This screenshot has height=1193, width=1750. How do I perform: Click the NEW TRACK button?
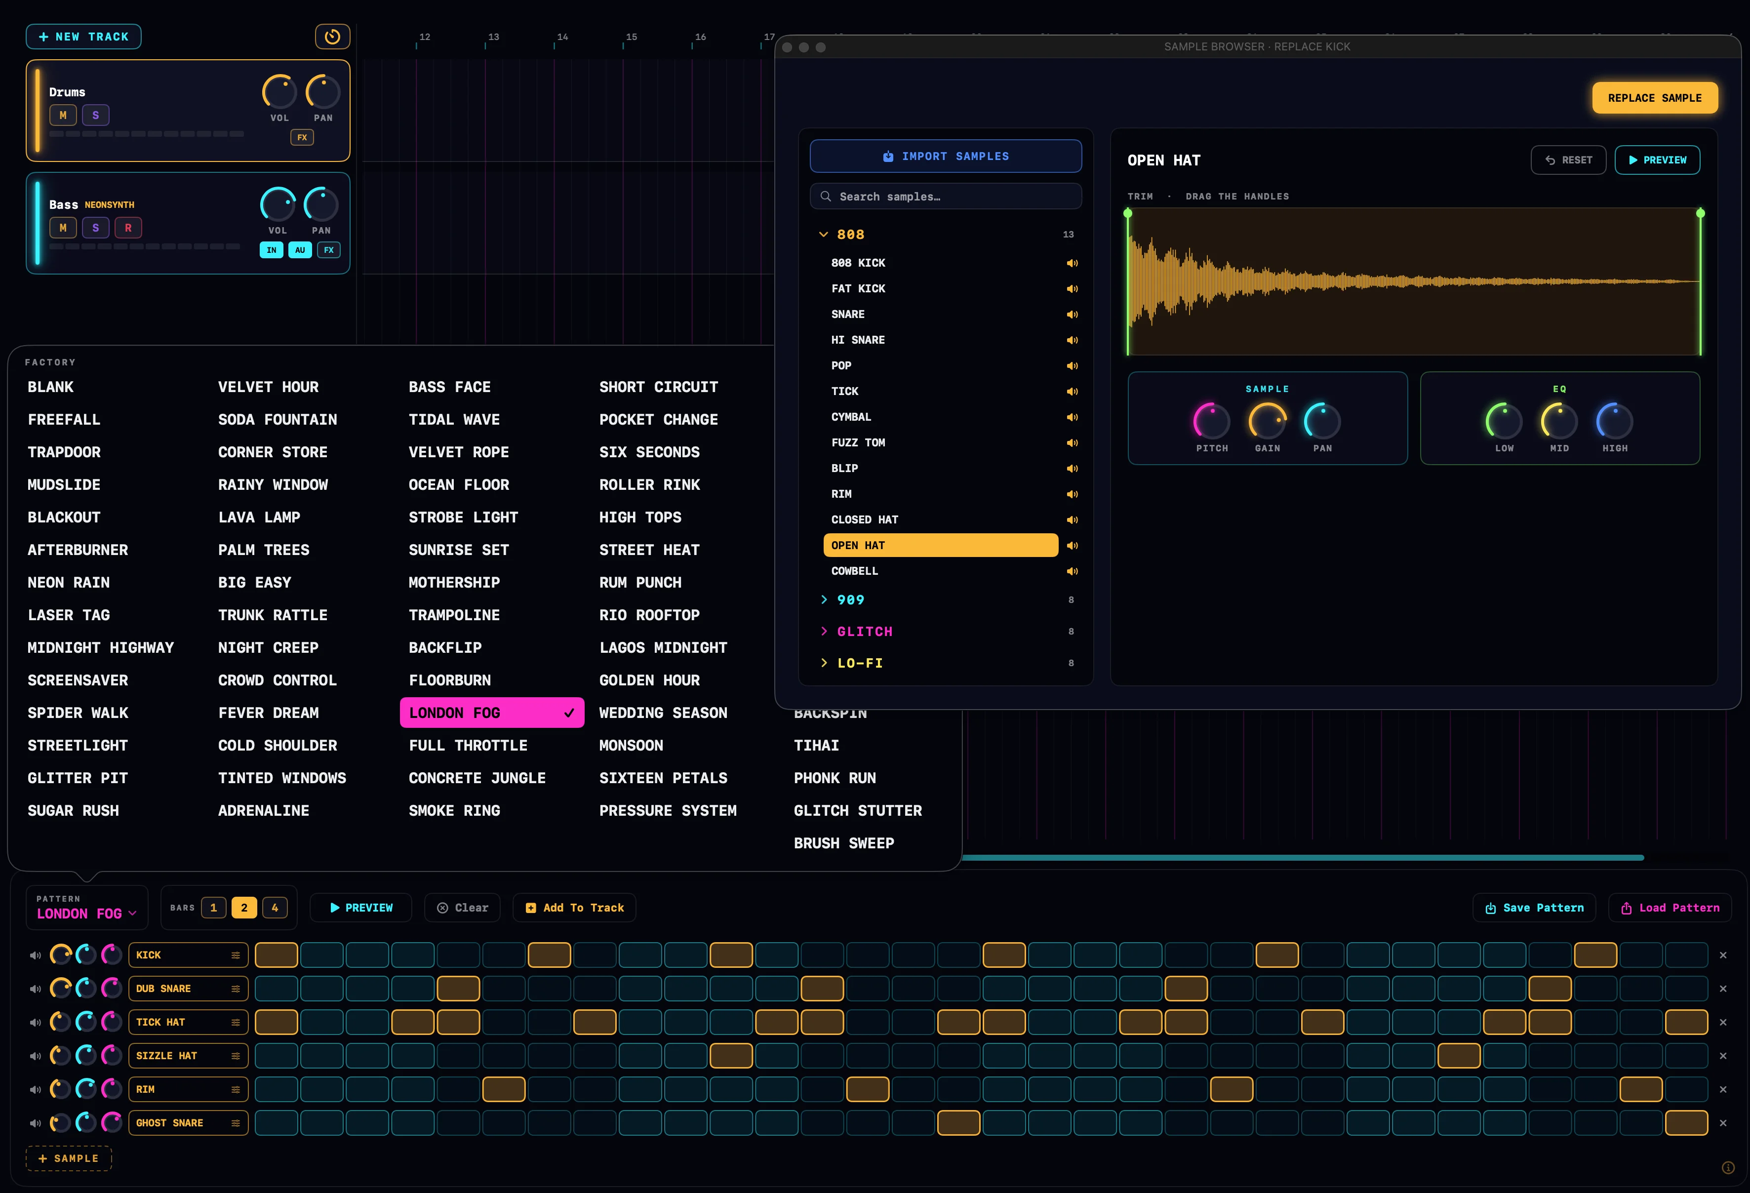(x=83, y=36)
